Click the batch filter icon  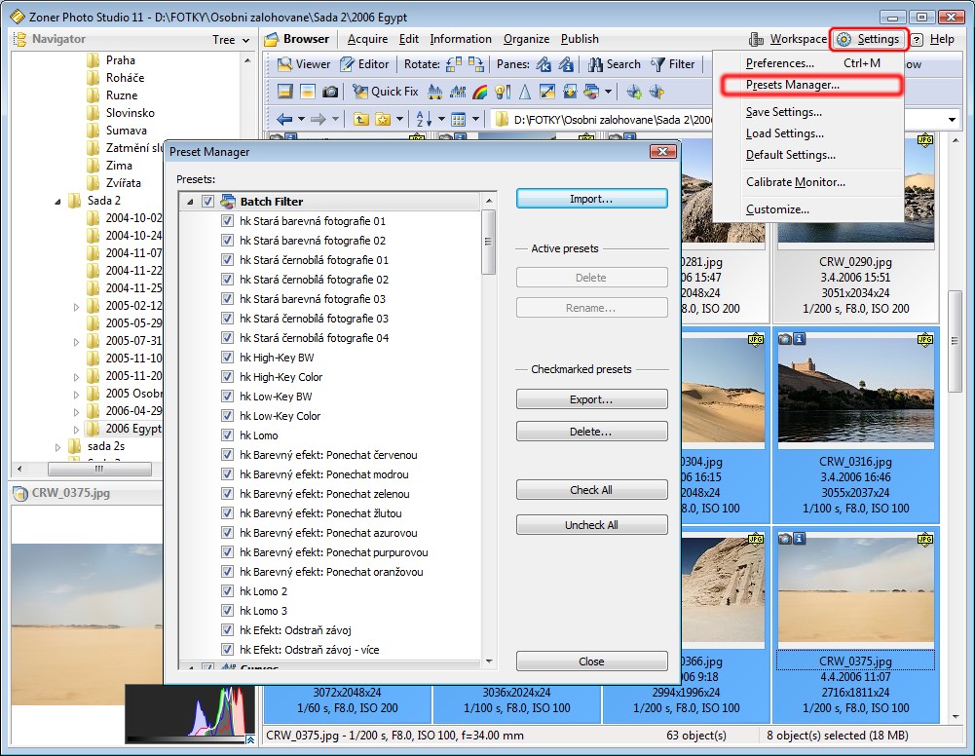coord(591,92)
